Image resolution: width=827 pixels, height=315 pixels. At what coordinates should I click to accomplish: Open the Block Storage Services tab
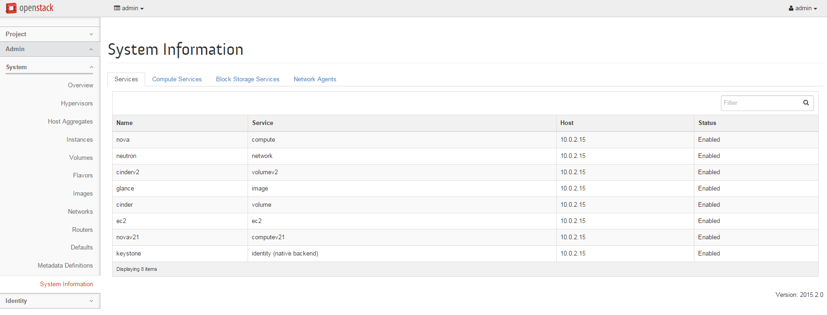(x=248, y=79)
